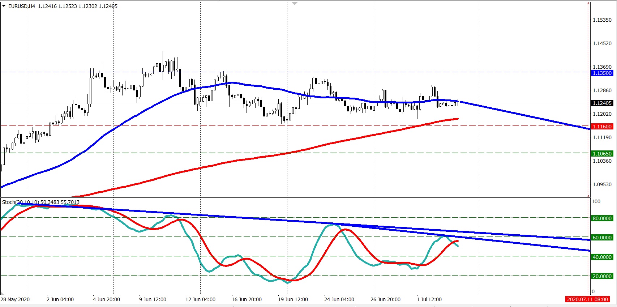Screen dimensions: 617x307
Task: Click the 2 Jun 04:00 time axis label
Action: point(60,299)
